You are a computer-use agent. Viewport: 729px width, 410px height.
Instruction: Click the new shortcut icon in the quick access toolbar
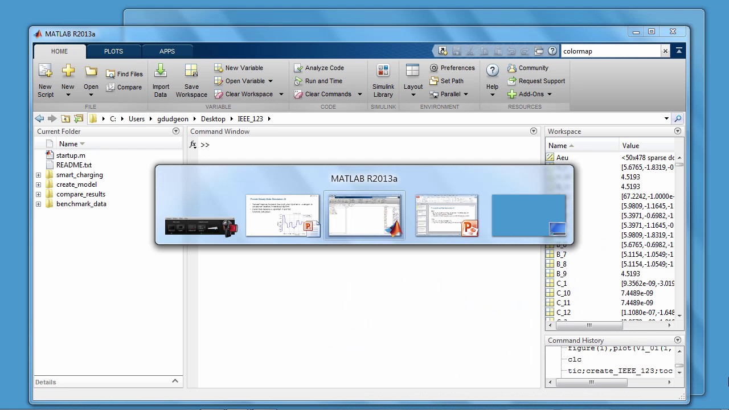pyautogui.click(x=443, y=51)
